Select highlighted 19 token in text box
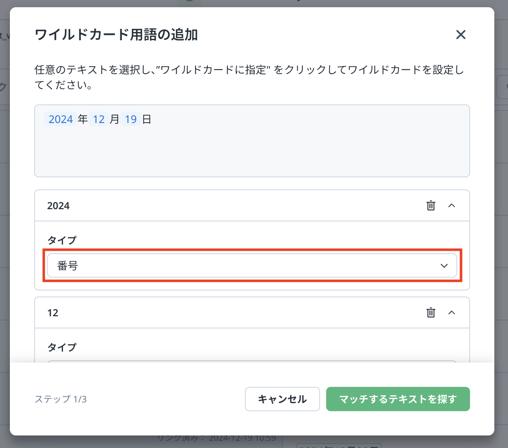This screenshot has width=508, height=448. coord(131,119)
